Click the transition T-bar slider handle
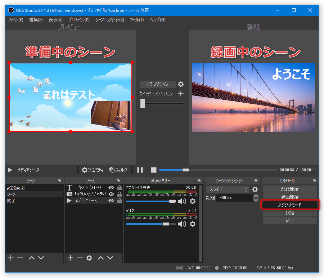This screenshot has width=324, height=278. click(x=143, y=103)
